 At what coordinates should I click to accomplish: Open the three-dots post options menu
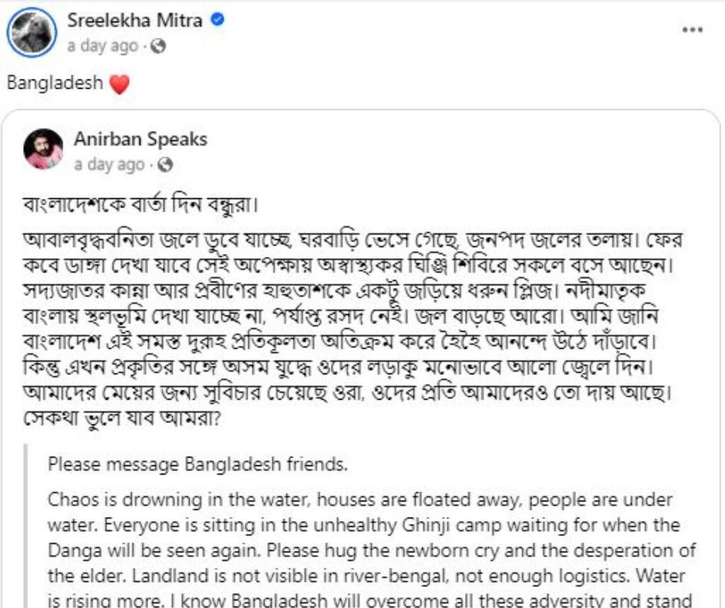693,30
